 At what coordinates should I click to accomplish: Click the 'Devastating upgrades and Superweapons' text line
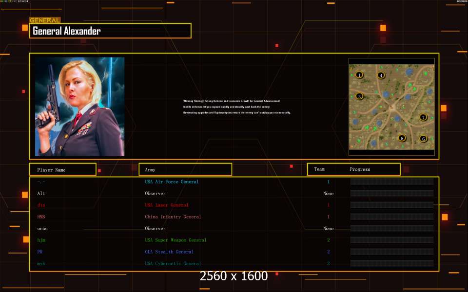tap(237, 112)
